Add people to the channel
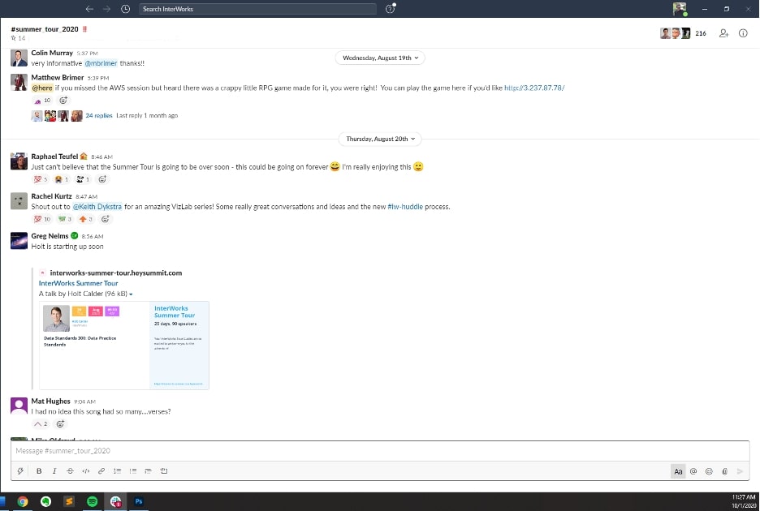The height and width of the screenshot is (511, 760). click(723, 33)
